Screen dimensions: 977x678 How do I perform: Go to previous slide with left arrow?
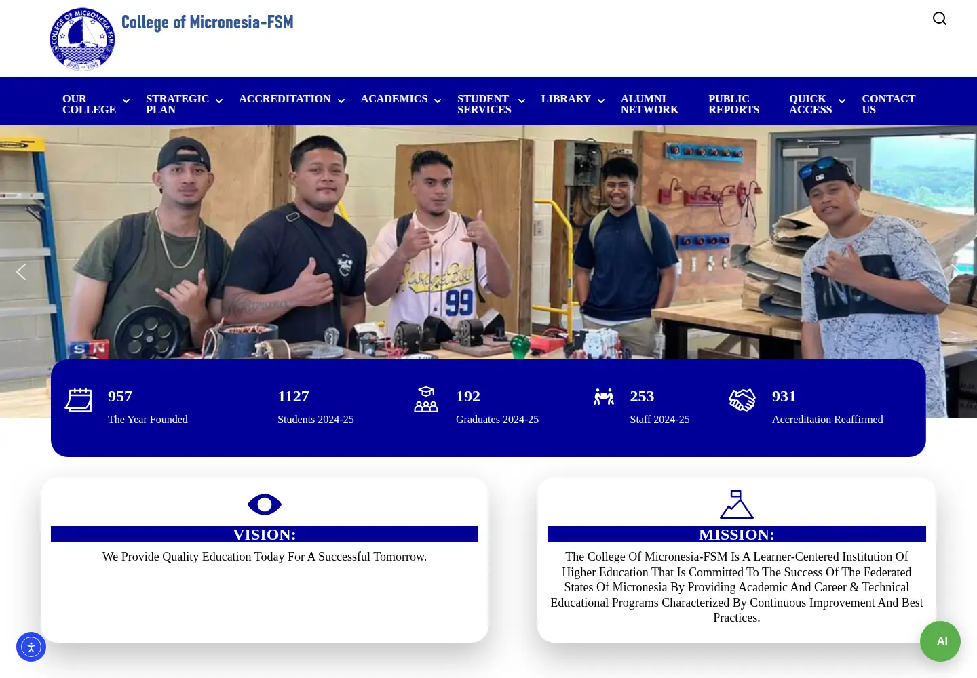tap(21, 272)
